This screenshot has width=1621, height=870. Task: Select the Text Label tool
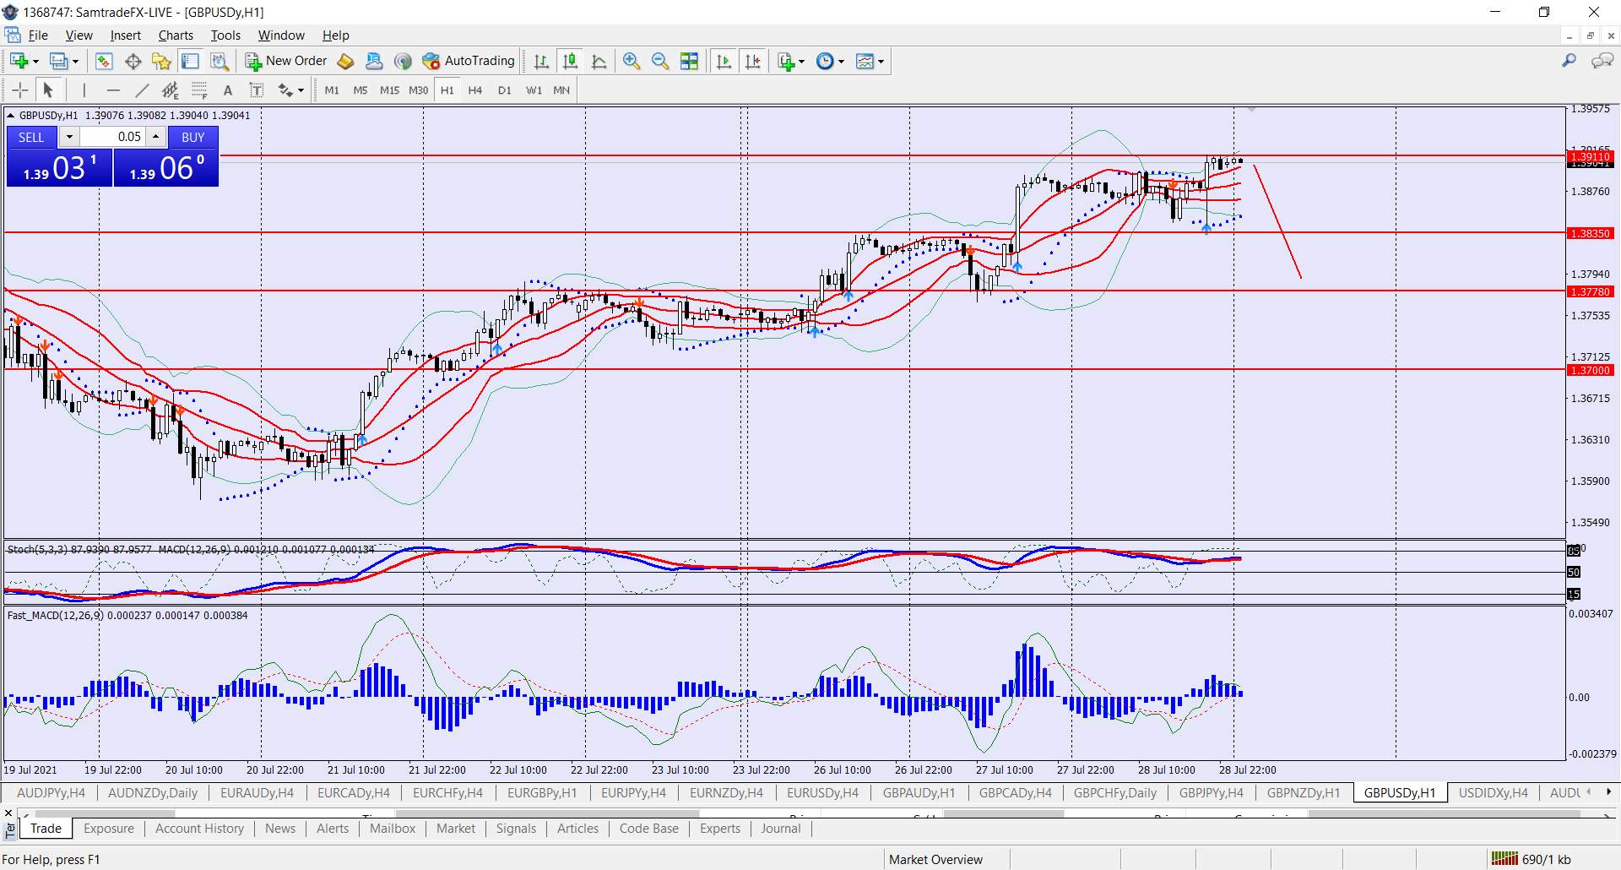(257, 90)
